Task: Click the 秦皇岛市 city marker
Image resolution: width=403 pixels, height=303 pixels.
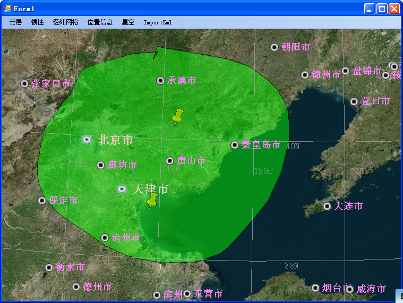Action: click(235, 145)
